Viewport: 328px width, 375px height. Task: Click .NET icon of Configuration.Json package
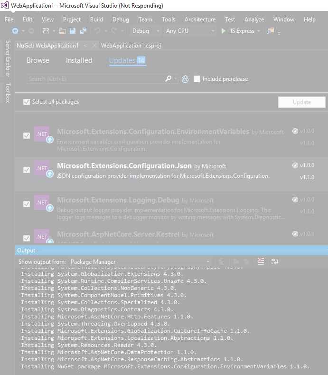(x=42, y=168)
